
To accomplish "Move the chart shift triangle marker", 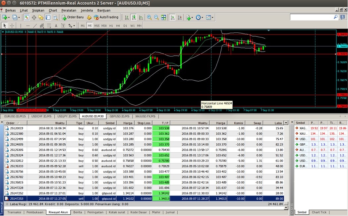I will click(x=268, y=31).
